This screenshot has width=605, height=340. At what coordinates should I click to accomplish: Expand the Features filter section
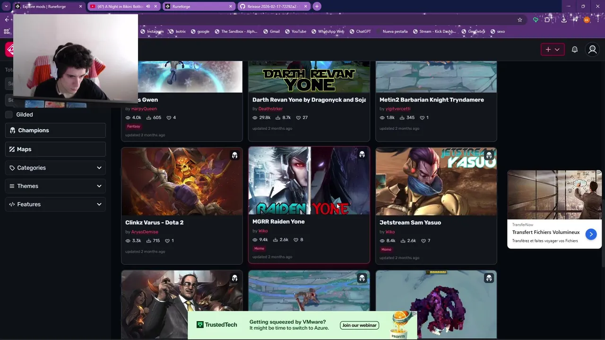[x=55, y=204]
